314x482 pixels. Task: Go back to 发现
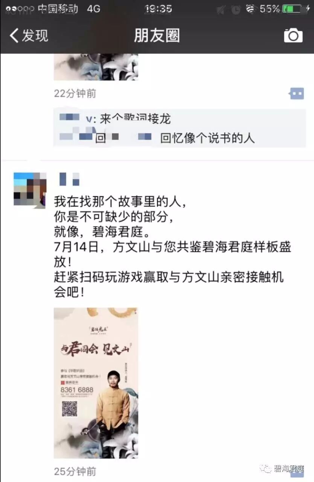pos(29,35)
